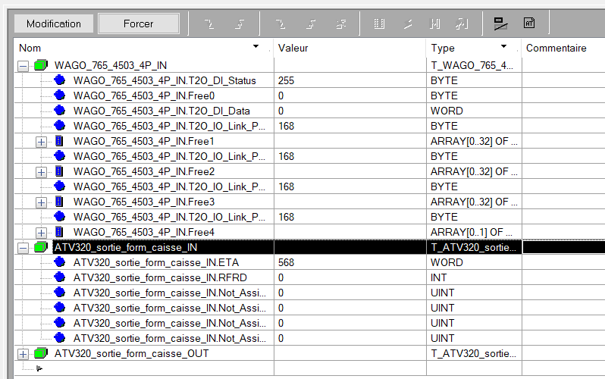Expand the ATV320_sortie_form_caisse_OUT node
This screenshot has height=379, width=605.
point(23,354)
